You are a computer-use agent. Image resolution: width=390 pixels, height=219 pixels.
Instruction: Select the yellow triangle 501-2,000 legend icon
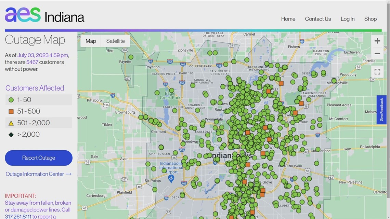click(11, 123)
